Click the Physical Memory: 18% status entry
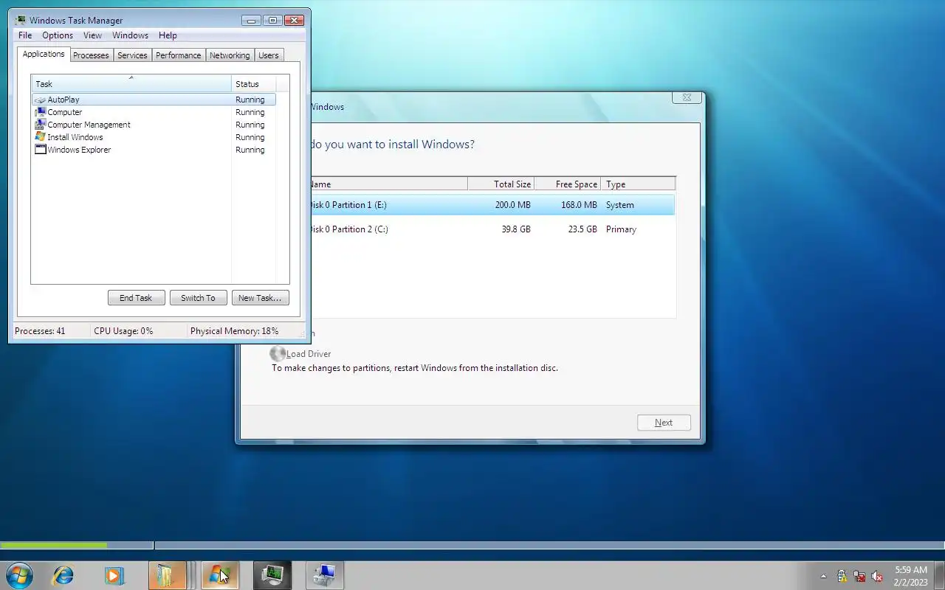The width and height of the screenshot is (945, 590). [x=234, y=331]
